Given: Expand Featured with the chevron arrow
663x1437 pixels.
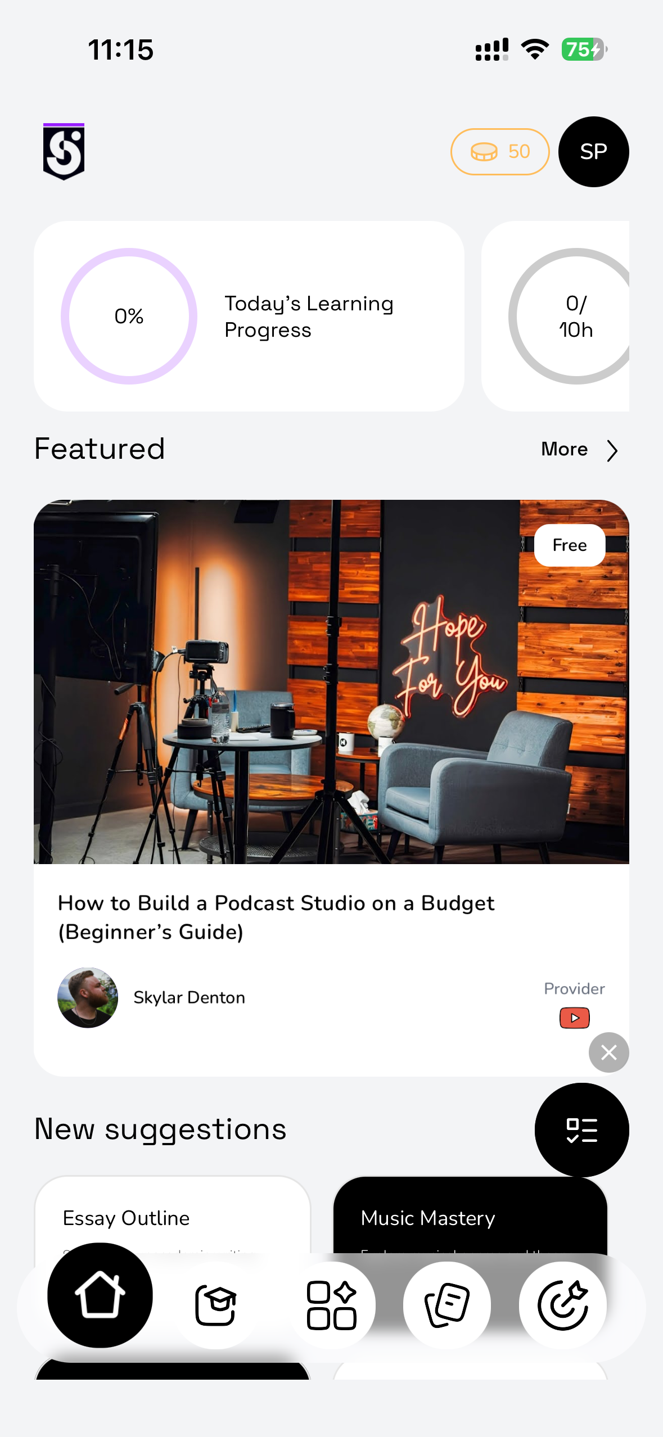Looking at the screenshot, I should coord(612,450).
